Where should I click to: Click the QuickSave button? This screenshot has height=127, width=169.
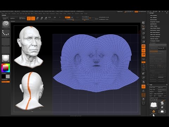coord(120,12)
